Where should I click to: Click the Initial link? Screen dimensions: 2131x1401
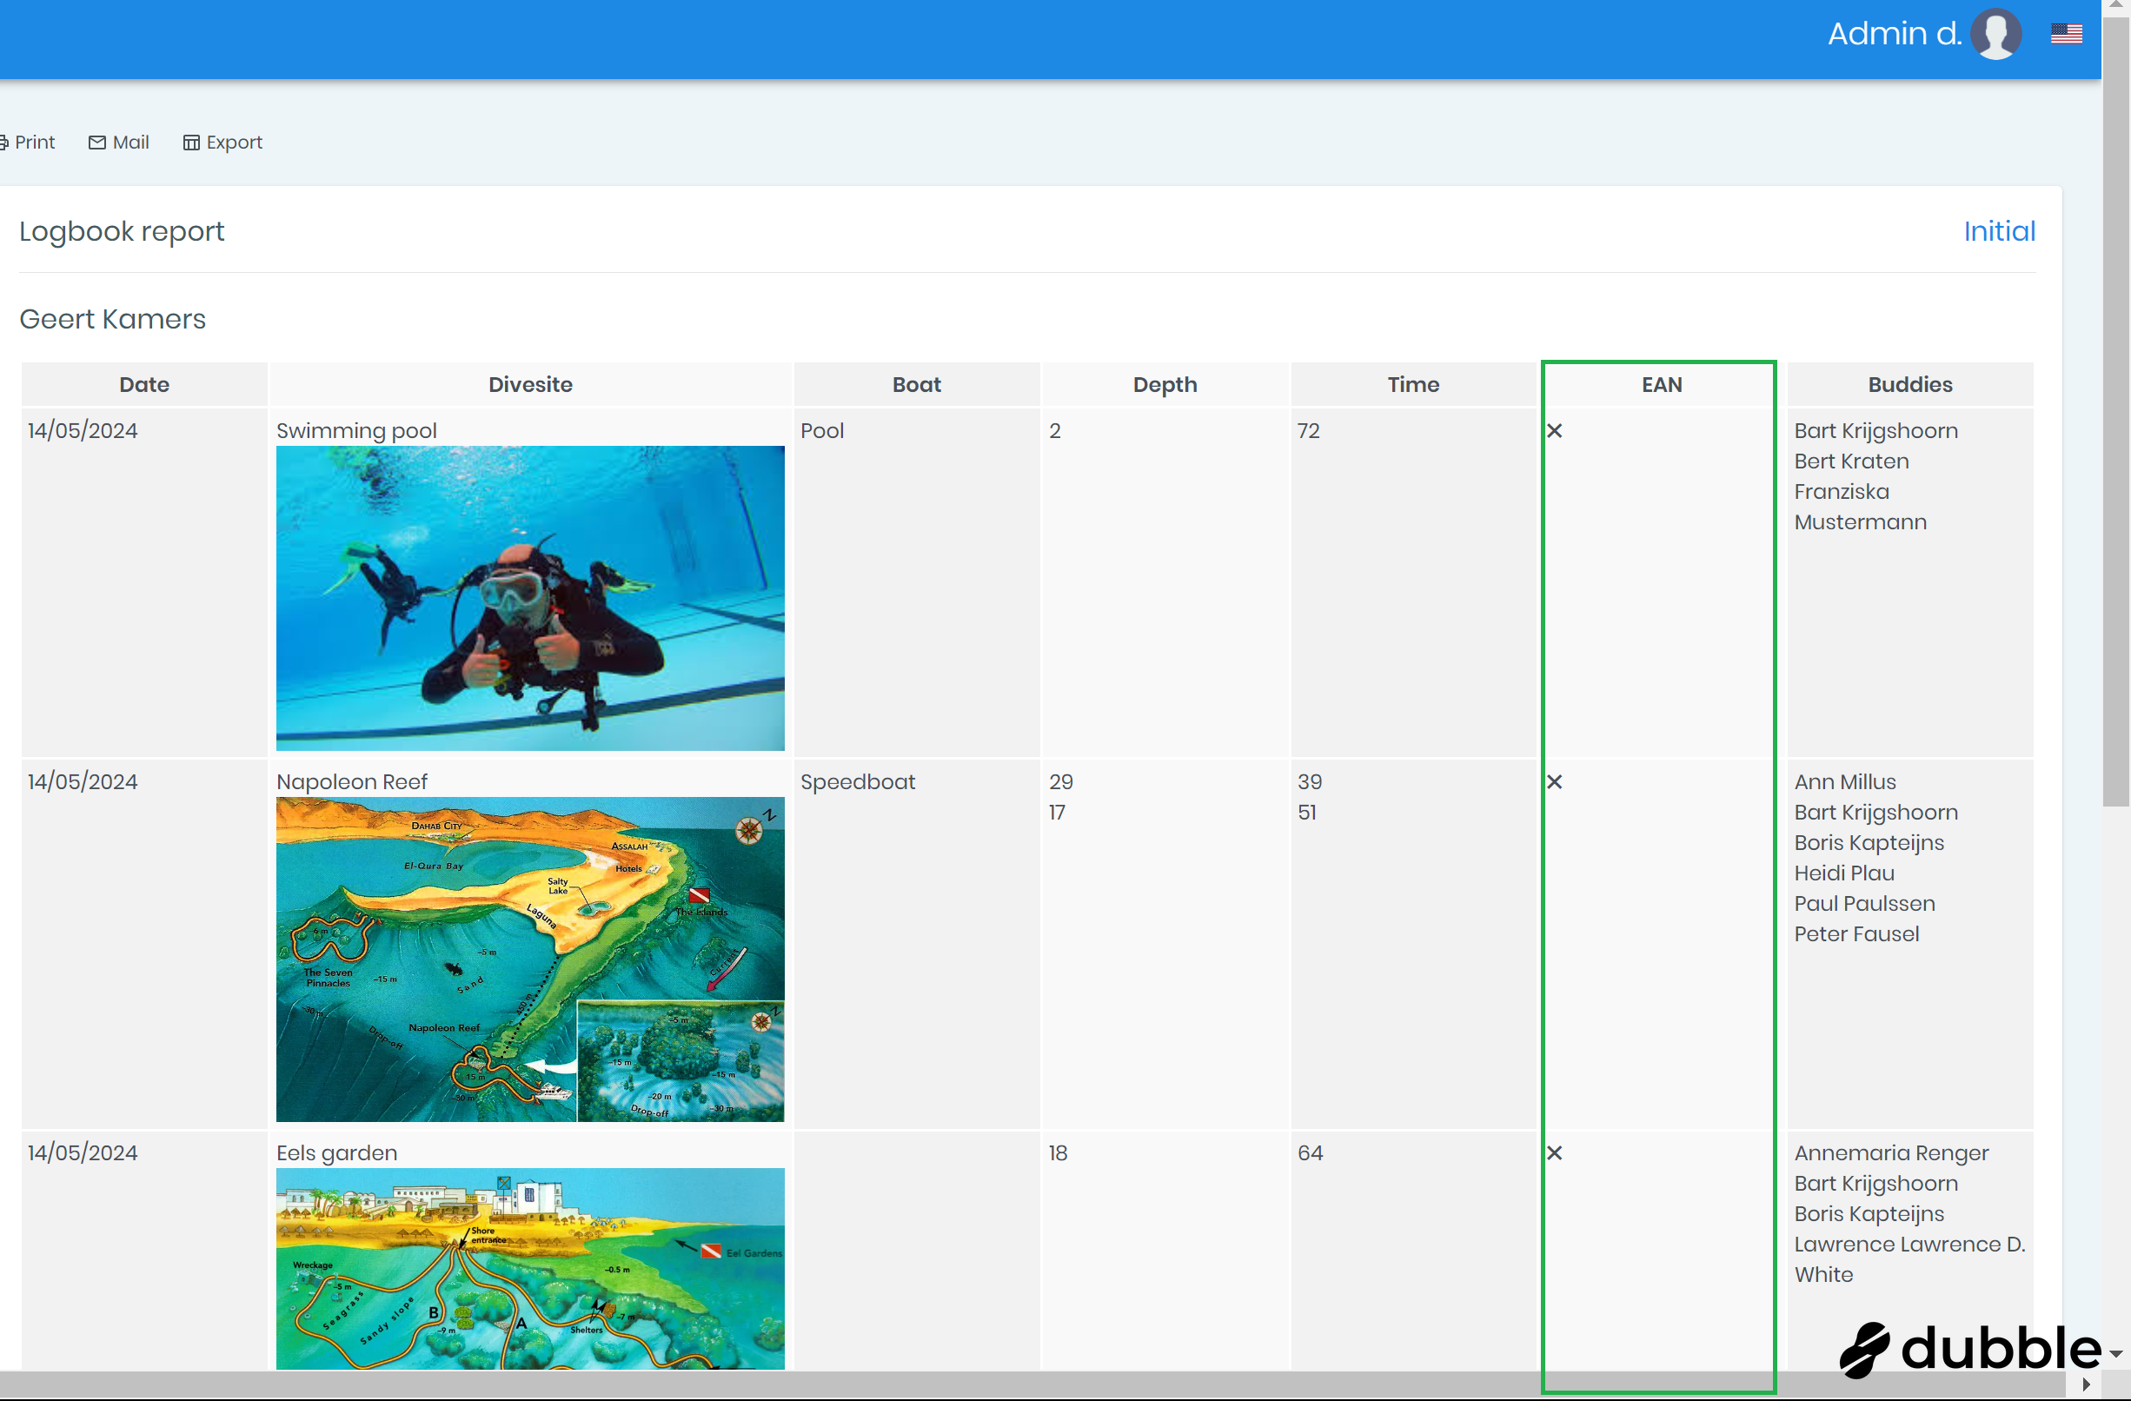pos(1999,231)
